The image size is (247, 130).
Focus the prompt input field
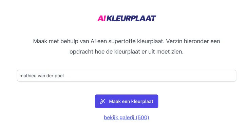pyautogui.click(x=127, y=75)
